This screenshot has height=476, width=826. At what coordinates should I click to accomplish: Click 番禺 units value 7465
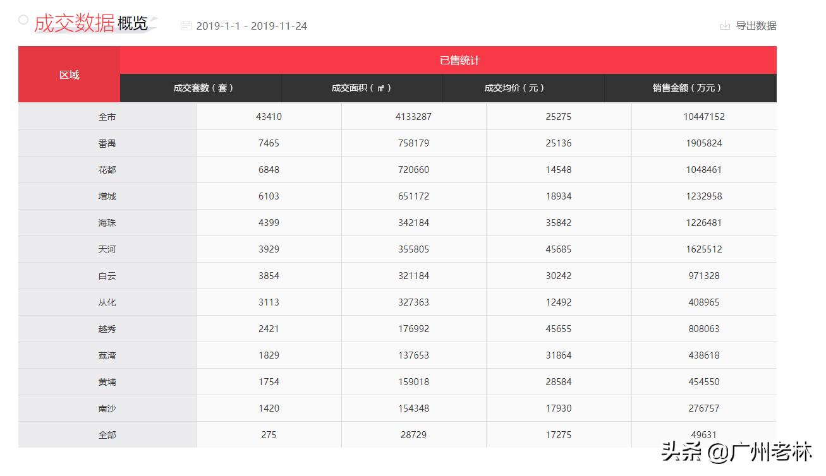pyautogui.click(x=269, y=143)
